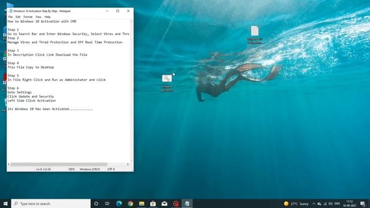Click 'Windows (CRLF)' in the status bar
370x208 pixels.
coord(90,169)
